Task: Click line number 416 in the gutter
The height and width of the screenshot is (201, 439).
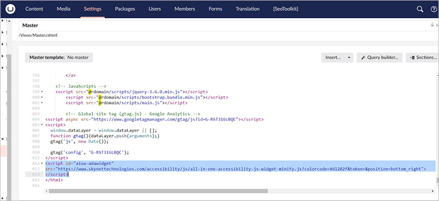Action: tap(36, 185)
